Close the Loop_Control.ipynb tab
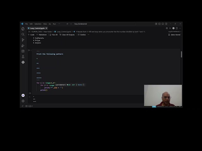The width and height of the screenshot is (202, 151). point(46,28)
